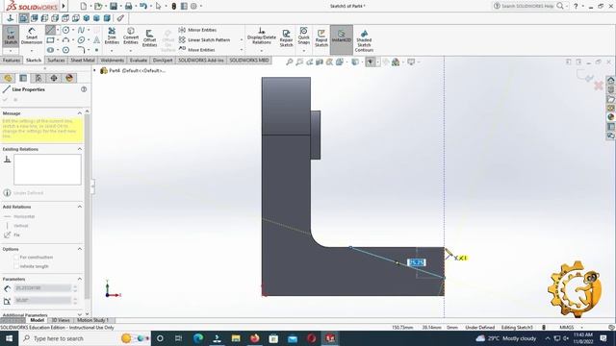Click the line angle parameter field

point(42,301)
